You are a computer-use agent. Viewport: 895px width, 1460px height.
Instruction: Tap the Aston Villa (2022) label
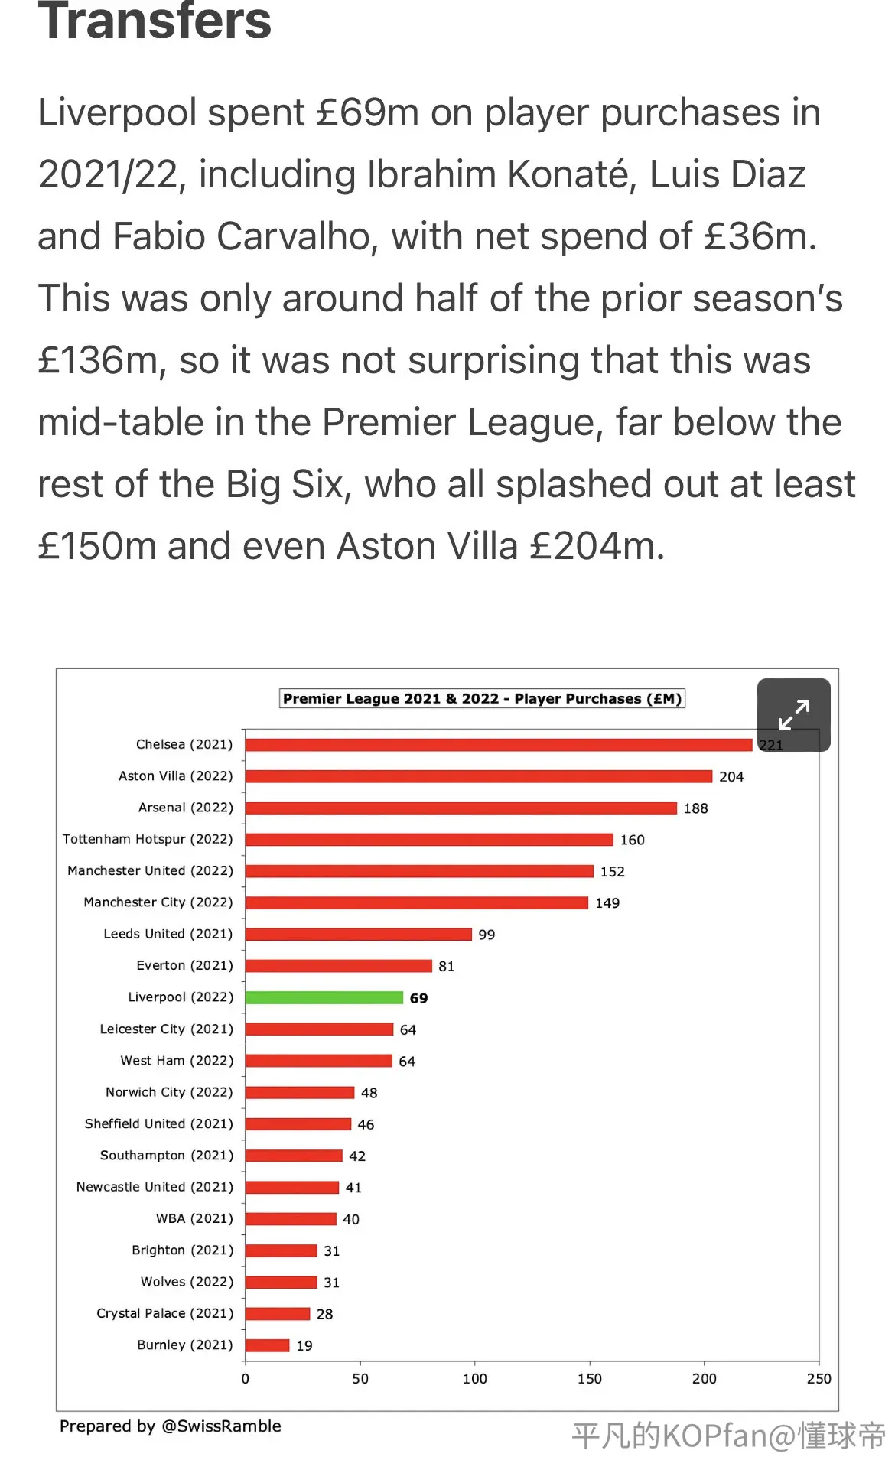(x=175, y=776)
